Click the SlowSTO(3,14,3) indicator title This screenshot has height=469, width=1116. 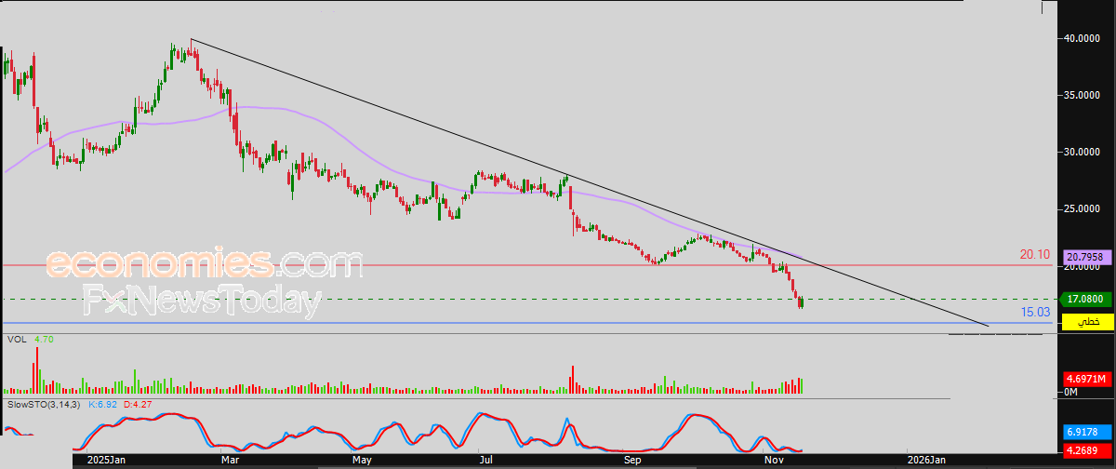pyautogui.click(x=45, y=406)
